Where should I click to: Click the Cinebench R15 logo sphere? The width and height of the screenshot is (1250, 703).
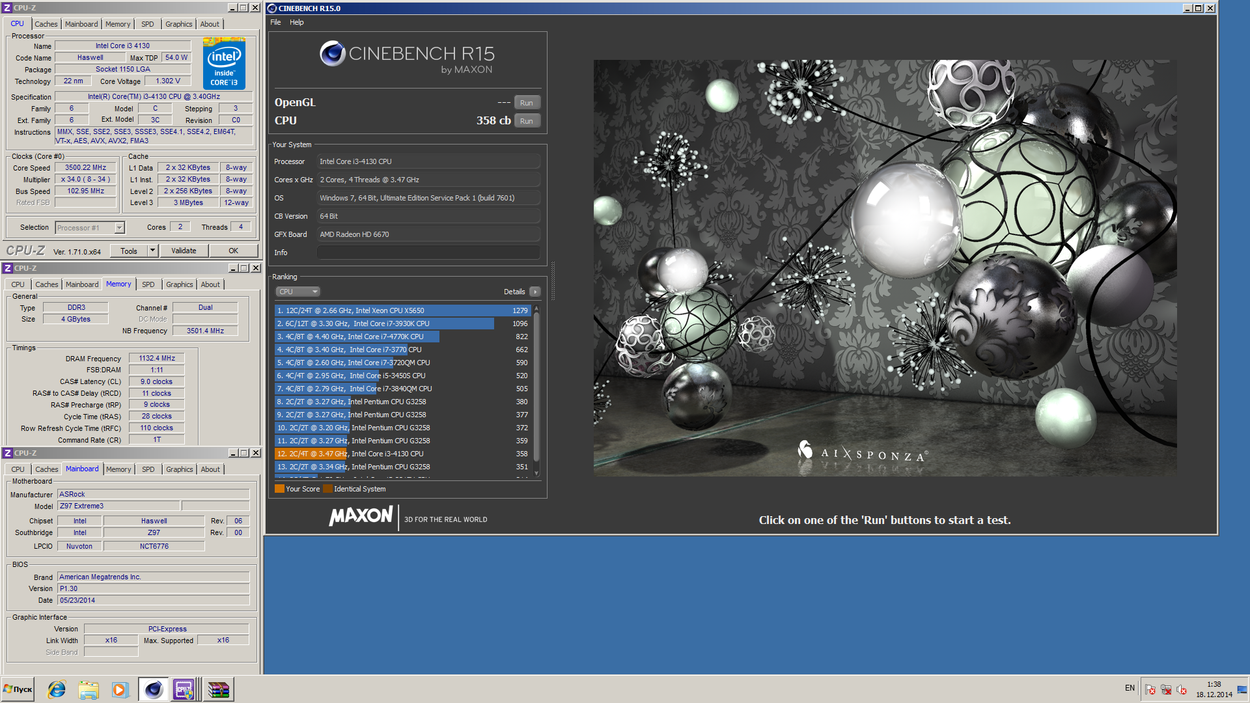332,53
